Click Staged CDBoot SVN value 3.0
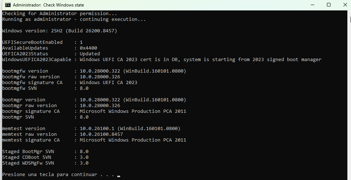Viewport: 351px width, 180px height. point(84,157)
